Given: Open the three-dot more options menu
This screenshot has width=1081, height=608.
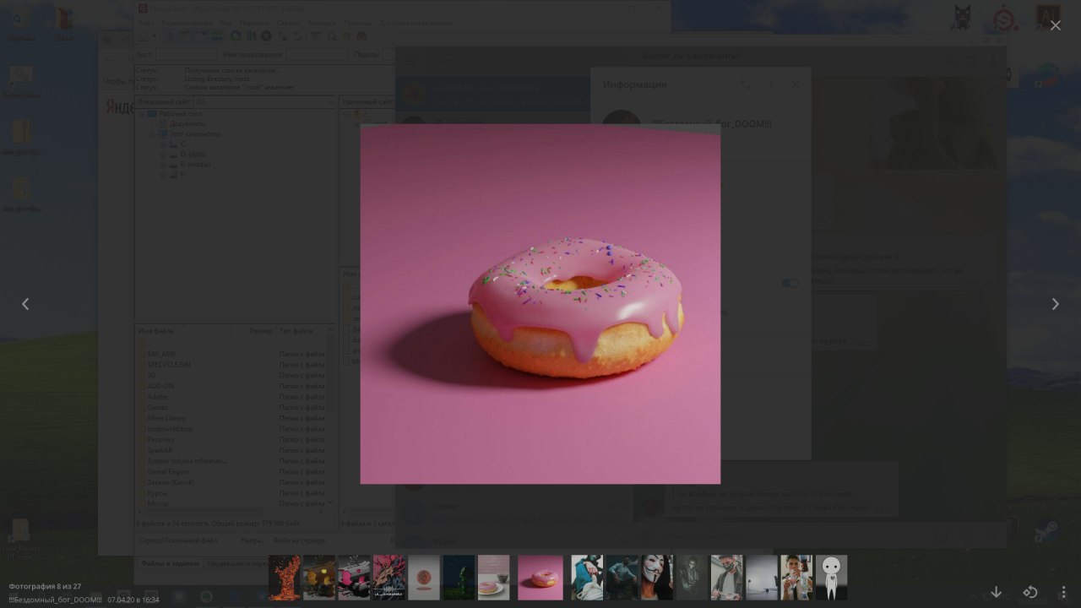Looking at the screenshot, I should point(1063,592).
